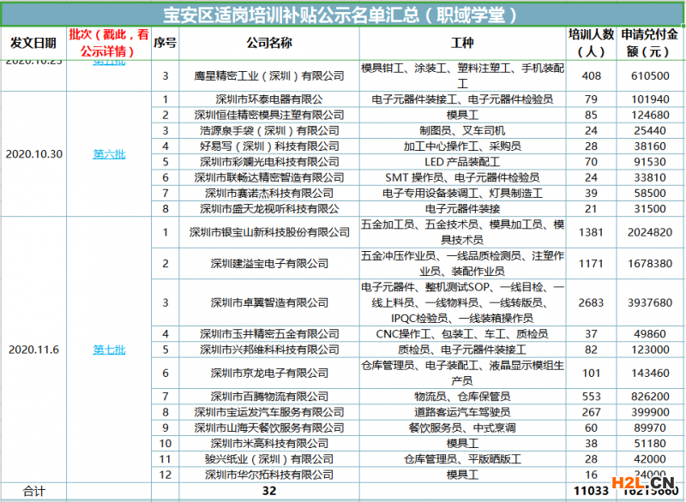Screen dimensions: 686x502
Task: Select the date cell 2020.10.30
Action: [x=34, y=154]
